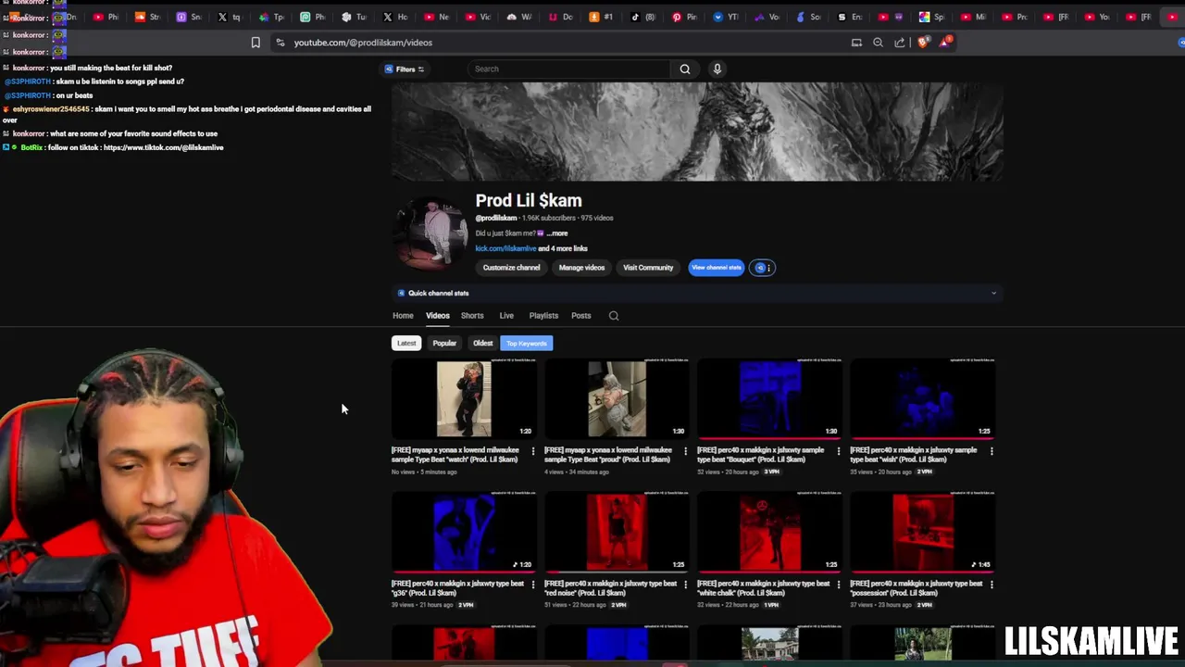Open the "Bouquet" beat video thumbnail
Viewport: 1185px width, 667px height.
(769, 399)
